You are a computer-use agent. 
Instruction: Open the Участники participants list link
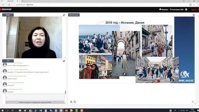177,9
